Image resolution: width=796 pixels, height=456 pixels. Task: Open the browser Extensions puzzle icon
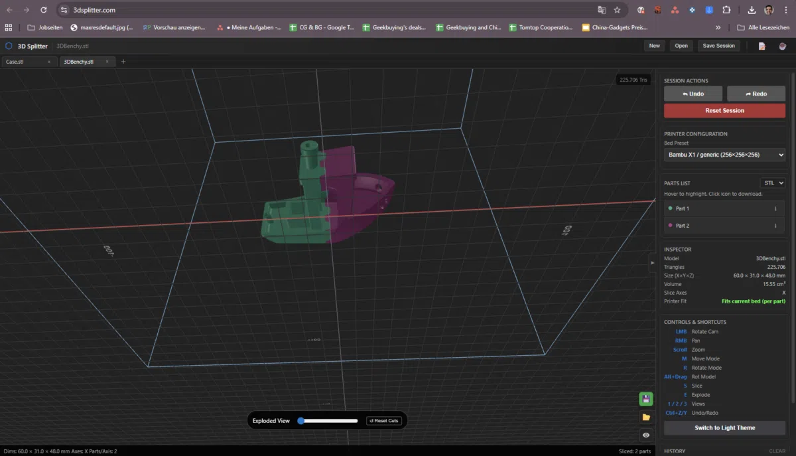726,11
